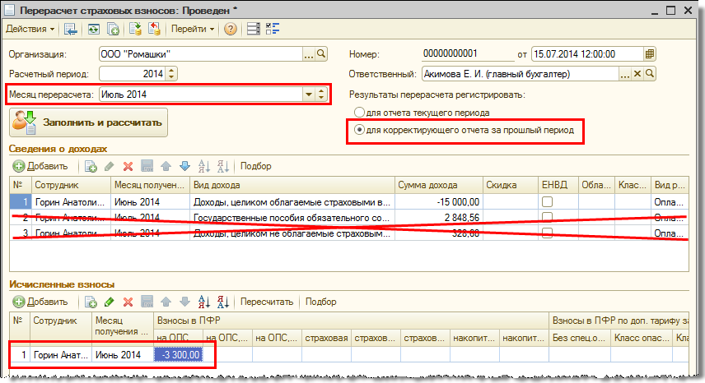Click Подбор in Сведения о доходах toolbar
Screen dimensions: 705x383
(256, 166)
